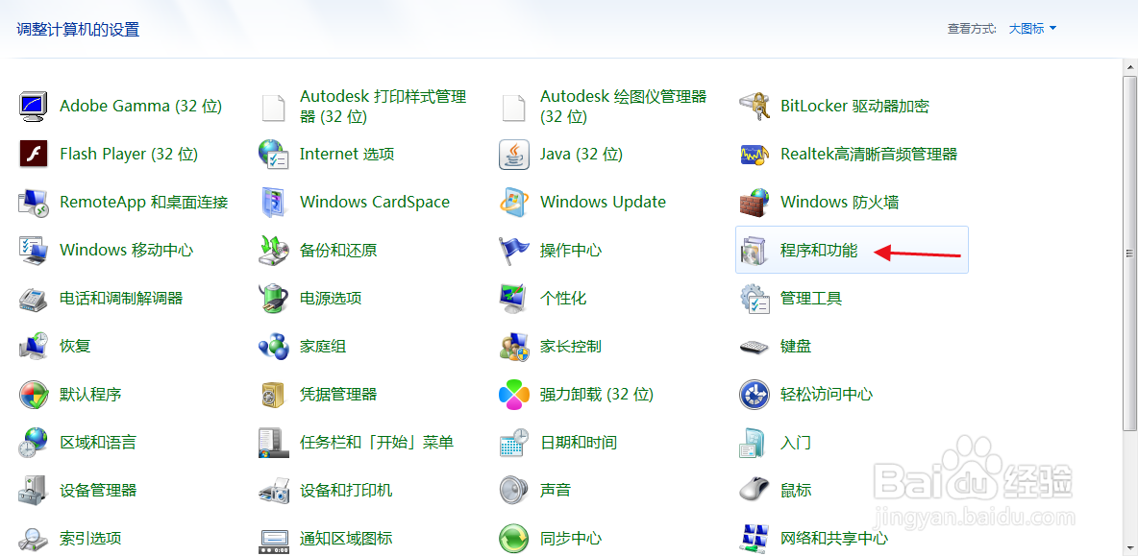Open the 大图标 view mode dropdown
This screenshot has height=556, width=1138.
(1033, 29)
